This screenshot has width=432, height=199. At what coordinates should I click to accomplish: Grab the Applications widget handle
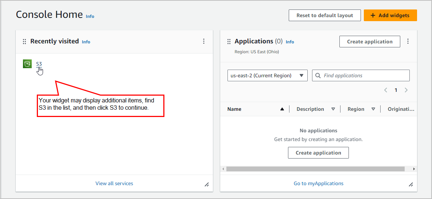click(x=229, y=42)
